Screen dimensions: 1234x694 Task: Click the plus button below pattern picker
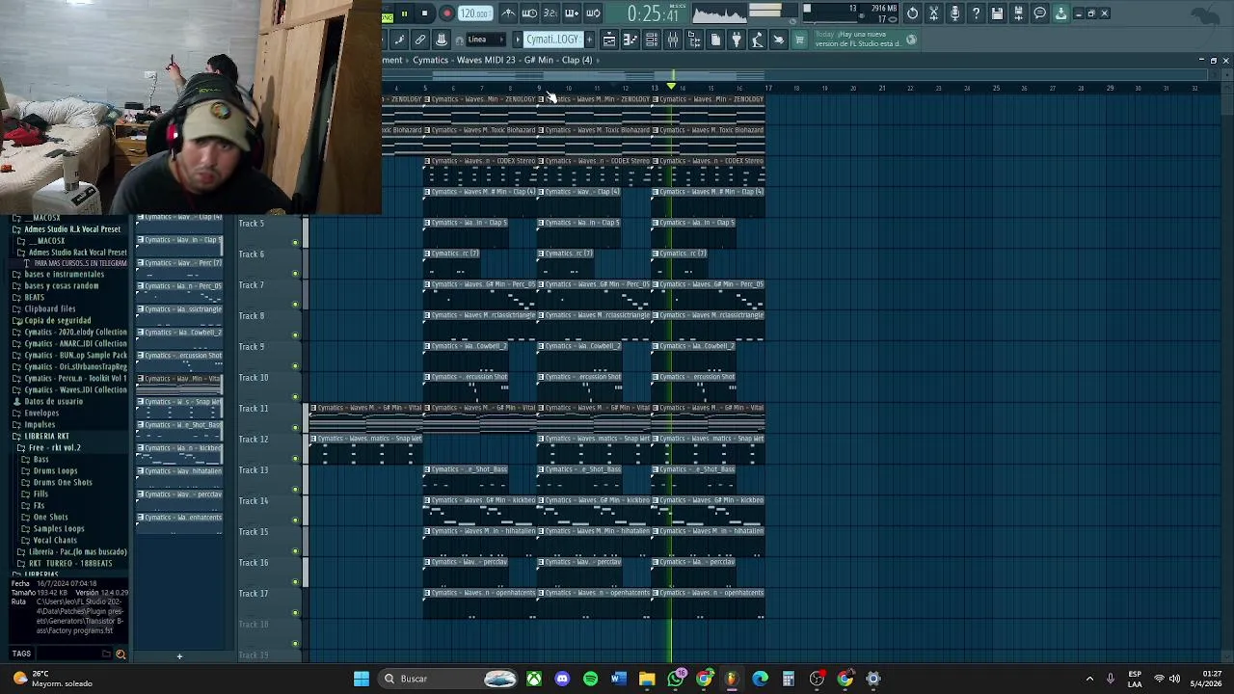point(179,656)
